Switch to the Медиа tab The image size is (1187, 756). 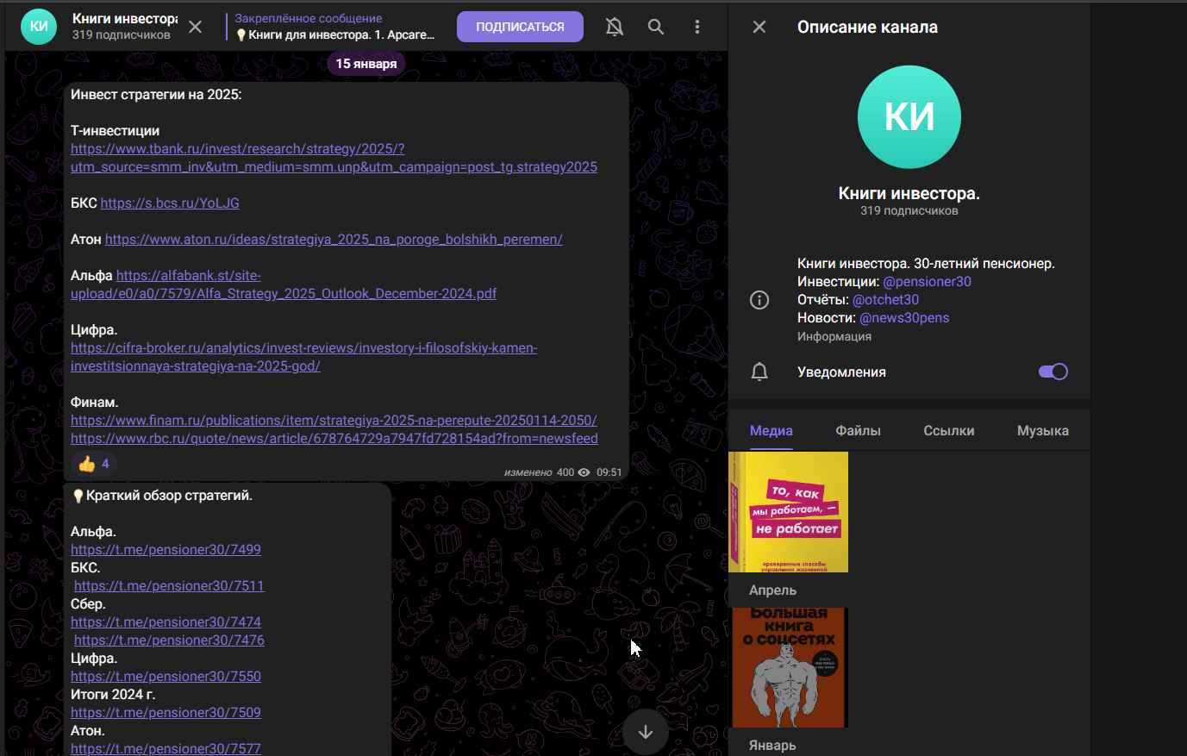pyautogui.click(x=772, y=431)
